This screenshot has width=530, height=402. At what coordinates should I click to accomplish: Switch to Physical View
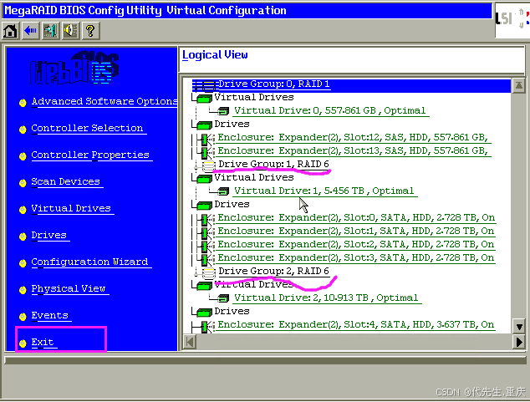[69, 289]
